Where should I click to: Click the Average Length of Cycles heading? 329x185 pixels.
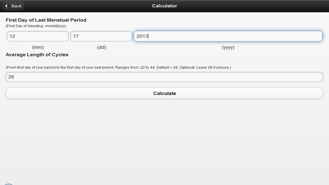(x=37, y=54)
